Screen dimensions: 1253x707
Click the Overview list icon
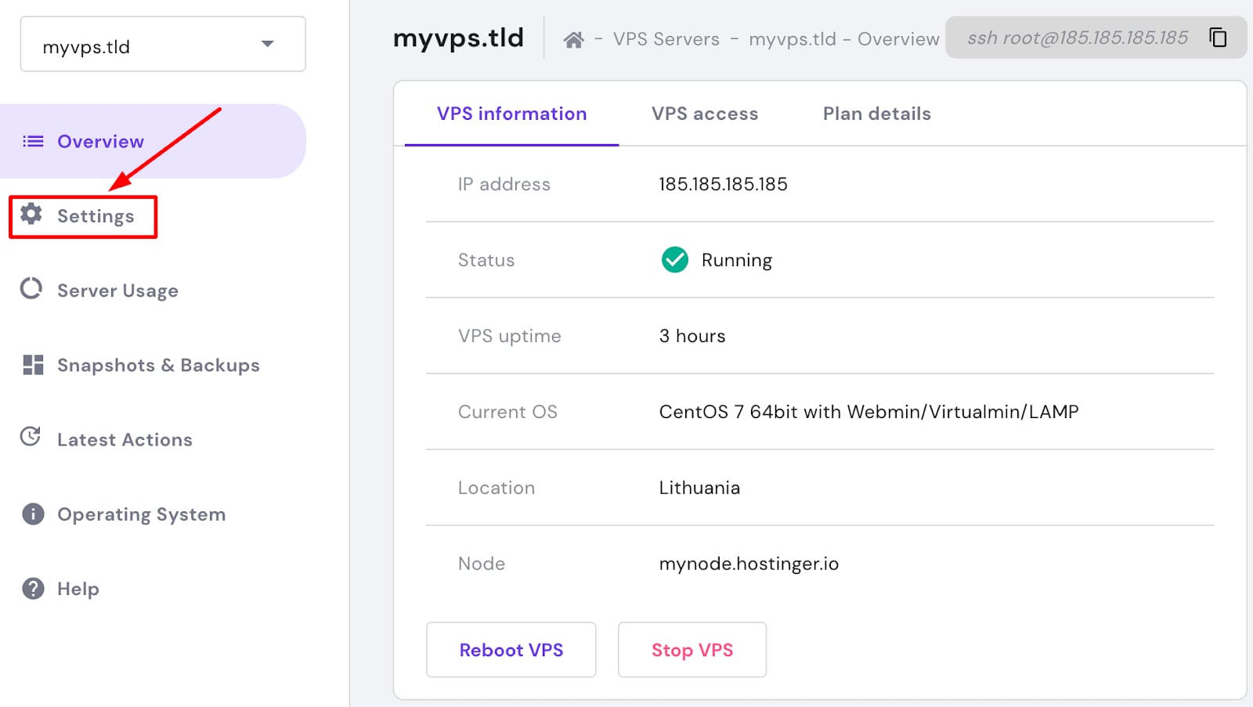pyautogui.click(x=33, y=142)
